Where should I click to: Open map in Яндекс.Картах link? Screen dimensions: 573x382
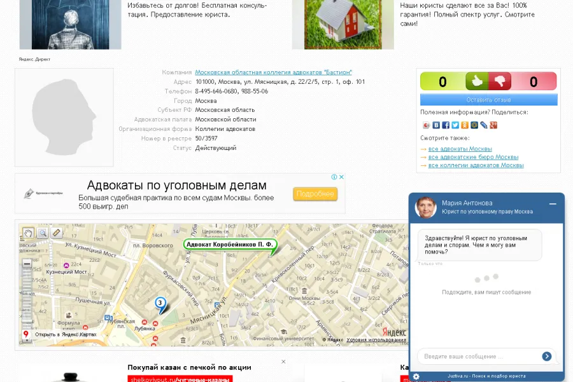[66, 334]
